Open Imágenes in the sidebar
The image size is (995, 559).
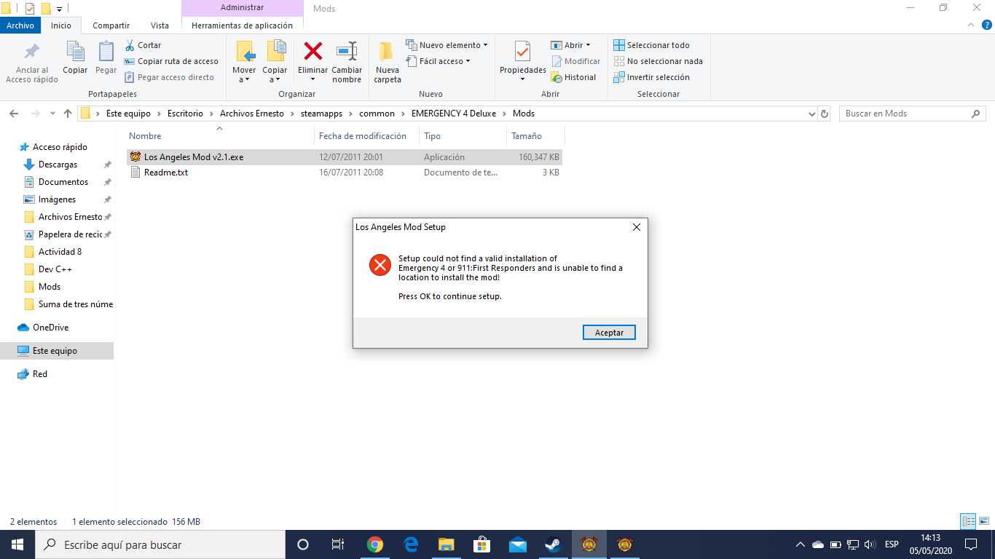point(57,199)
